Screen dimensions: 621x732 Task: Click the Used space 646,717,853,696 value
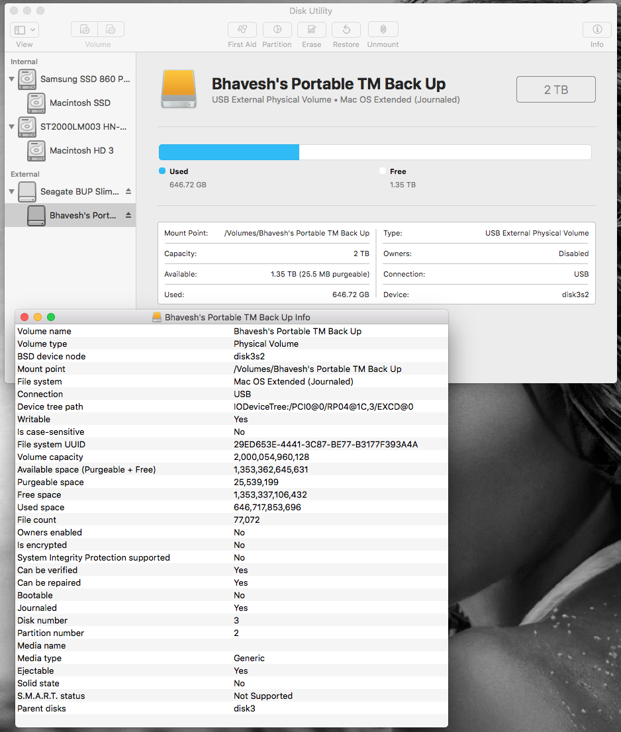pyautogui.click(x=267, y=508)
